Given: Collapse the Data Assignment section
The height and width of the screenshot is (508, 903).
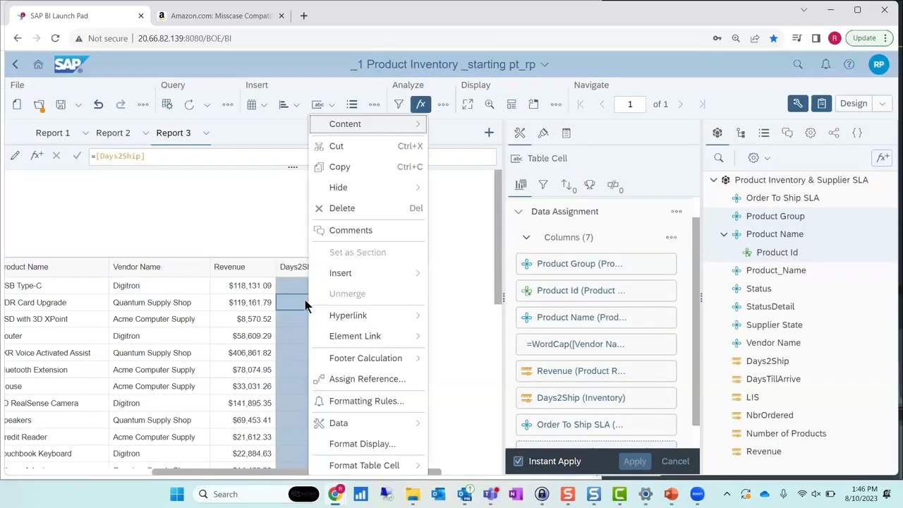Looking at the screenshot, I should point(519,212).
